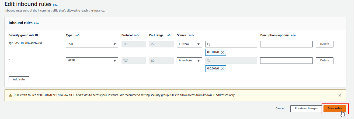Add a new inbound rule

pos(19,80)
